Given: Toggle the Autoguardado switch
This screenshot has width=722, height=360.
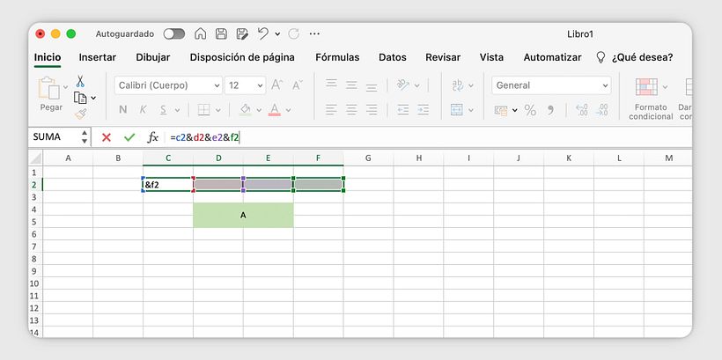Looking at the screenshot, I should [174, 33].
